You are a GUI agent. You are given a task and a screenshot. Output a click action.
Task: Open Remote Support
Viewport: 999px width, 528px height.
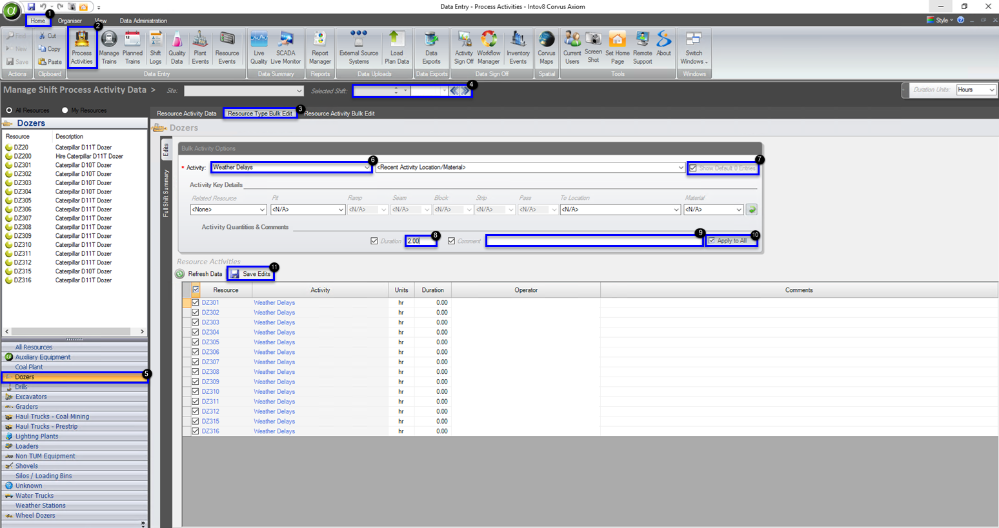[643, 48]
